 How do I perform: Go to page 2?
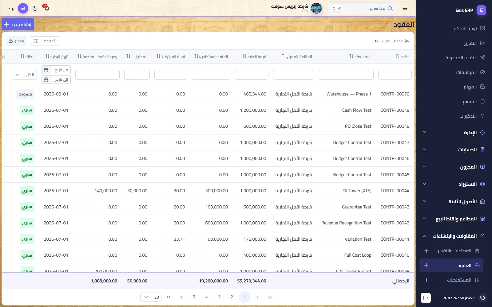coord(232,297)
